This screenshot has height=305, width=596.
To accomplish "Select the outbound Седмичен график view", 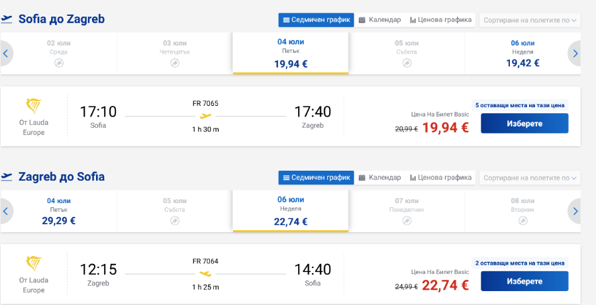I will pos(317,20).
